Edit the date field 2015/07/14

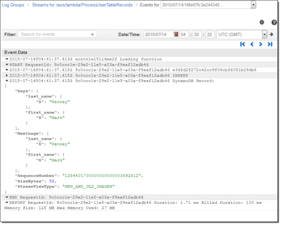click(x=159, y=34)
